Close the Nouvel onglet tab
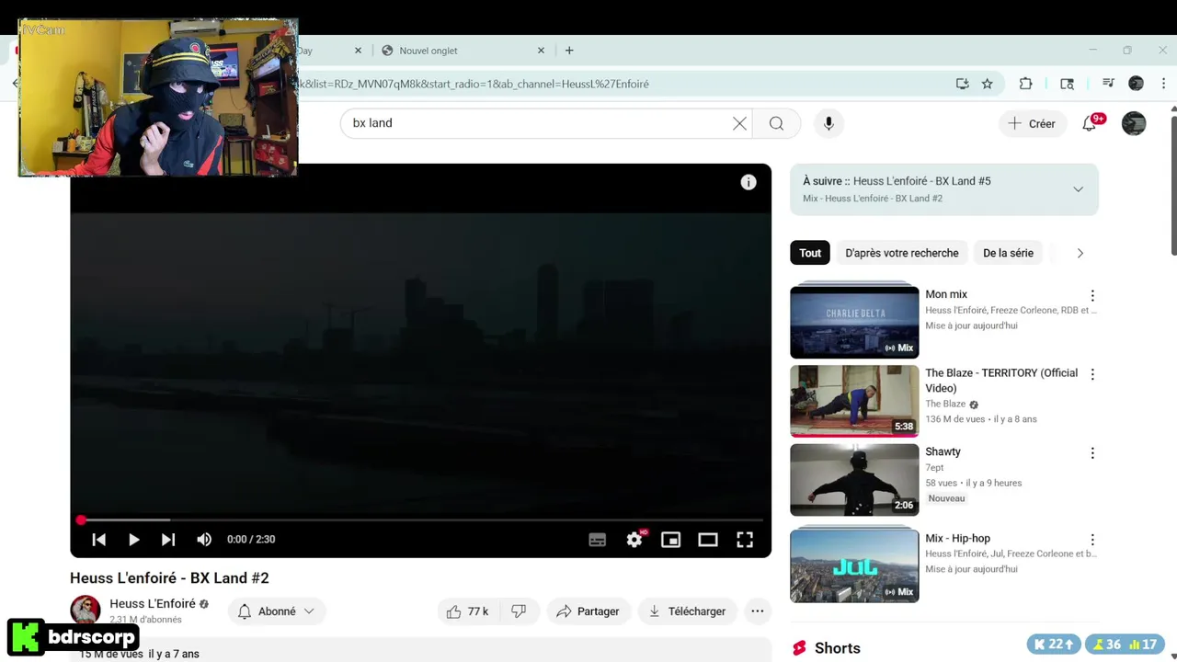 point(541,51)
